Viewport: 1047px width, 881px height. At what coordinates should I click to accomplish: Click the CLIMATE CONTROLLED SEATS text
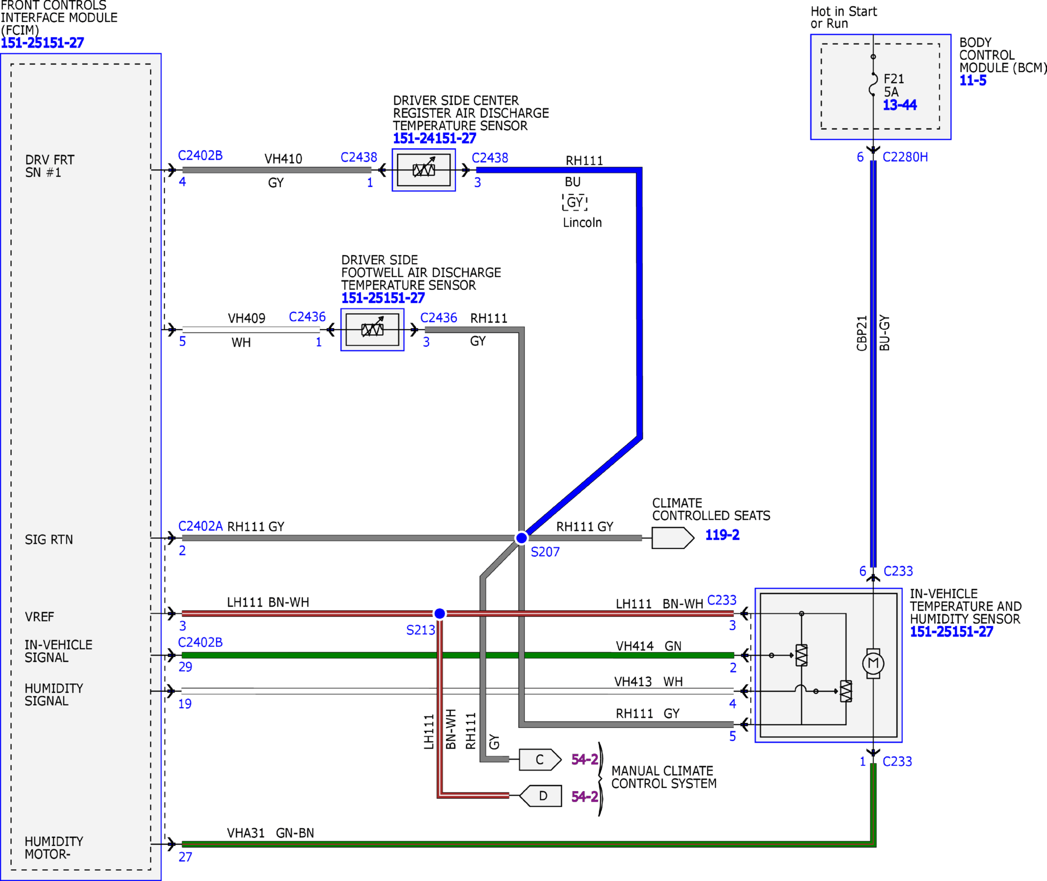pyautogui.click(x=711, y=509)
